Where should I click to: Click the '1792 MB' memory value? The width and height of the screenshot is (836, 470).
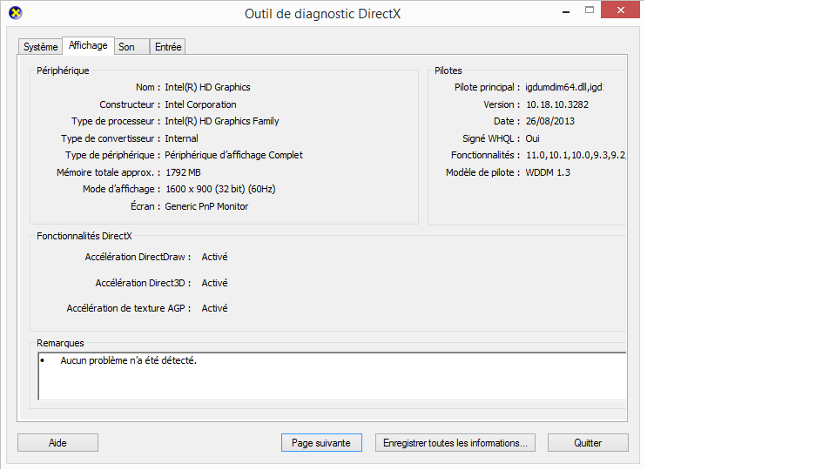pos(183,172)
